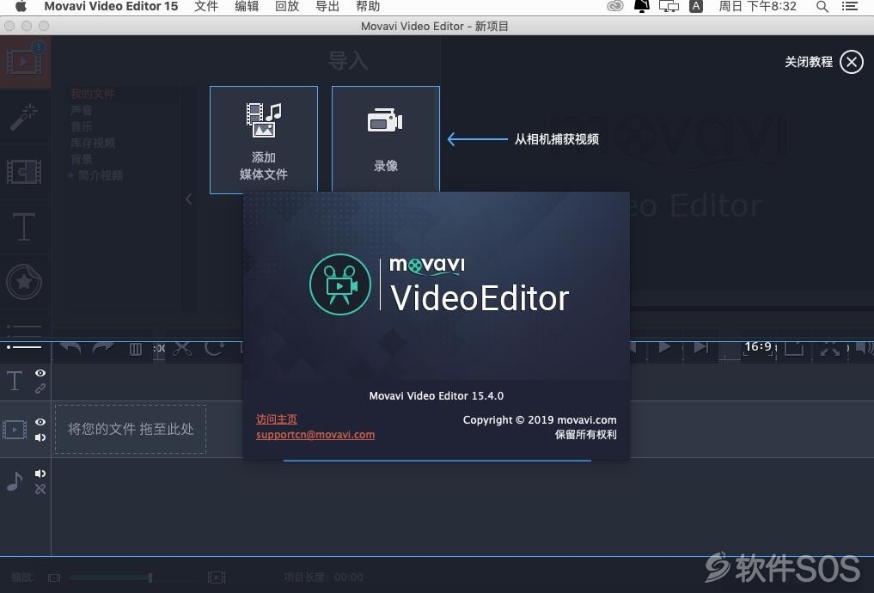Select 我的文件 in the import list
Image resolution: width=874 pixels, height=593 pixels.
tap(93, 94)
